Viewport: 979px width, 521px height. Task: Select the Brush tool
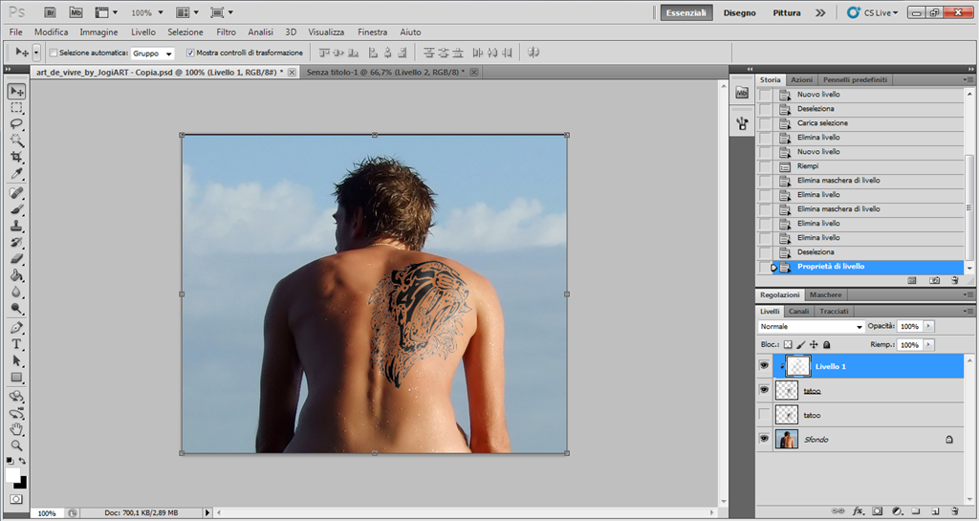(17, 209)
